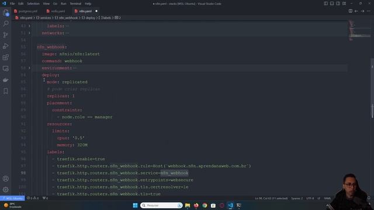Expand the folded networks block
Image resolution: width=374 pixels, height=210 pixels.
(x=29, y=33)
